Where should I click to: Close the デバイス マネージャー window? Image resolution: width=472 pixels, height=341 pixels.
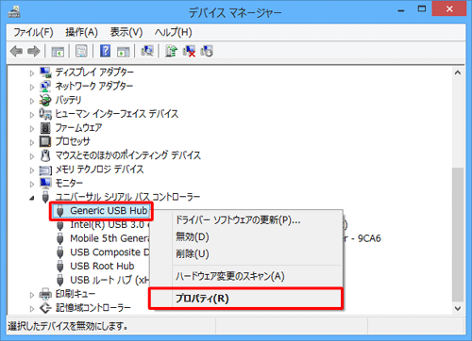(x=449, y=8)
